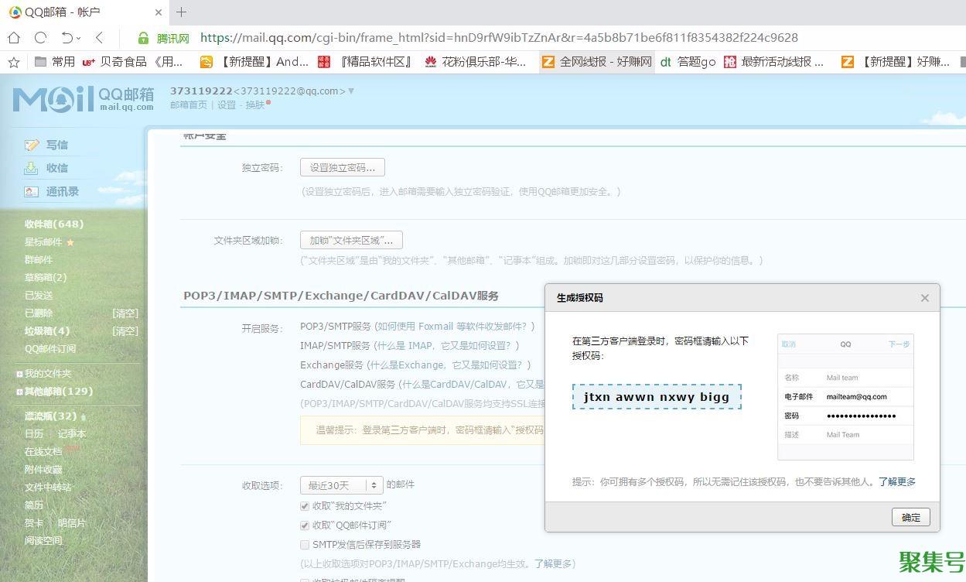This screenshot has width=966, height=582.
Task: Click [清空] next to 已删除
Action: [125, 313]
